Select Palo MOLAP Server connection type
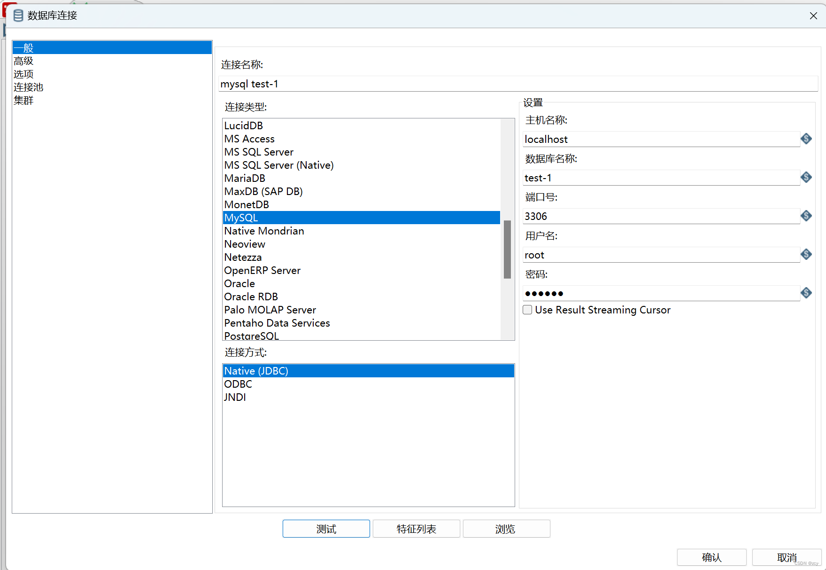Viewport: 826px width, 570px height. pos(362,310)
